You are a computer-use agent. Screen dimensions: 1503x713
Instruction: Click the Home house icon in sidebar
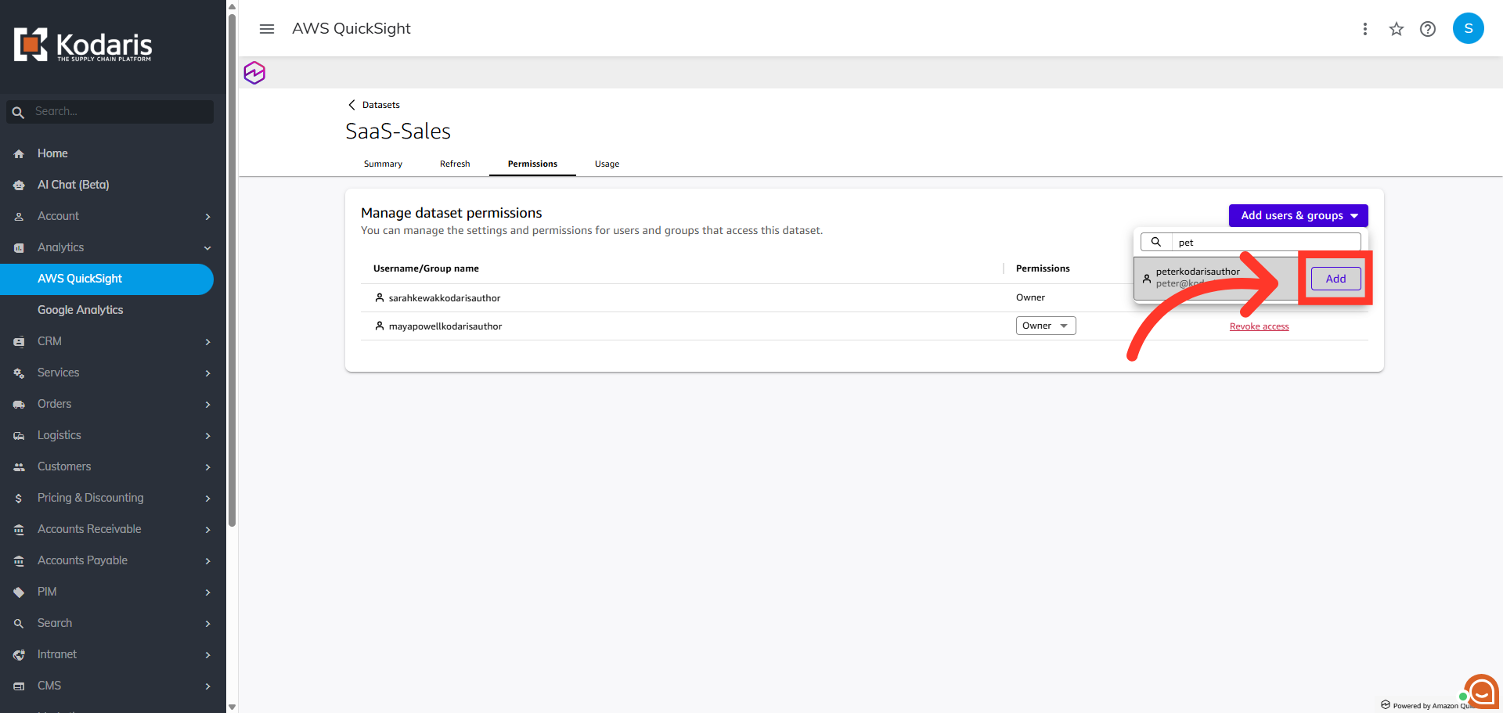[19, 154]
